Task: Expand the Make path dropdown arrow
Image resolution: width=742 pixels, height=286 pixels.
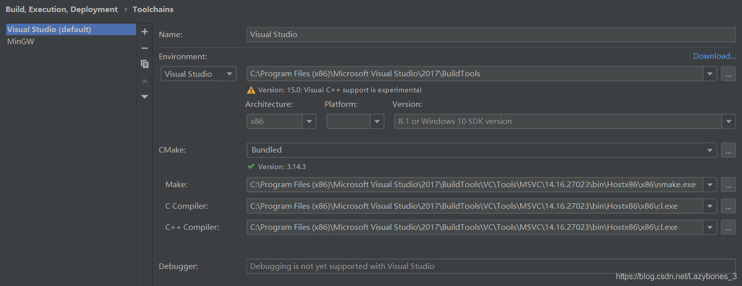Action: pos(710,185)
